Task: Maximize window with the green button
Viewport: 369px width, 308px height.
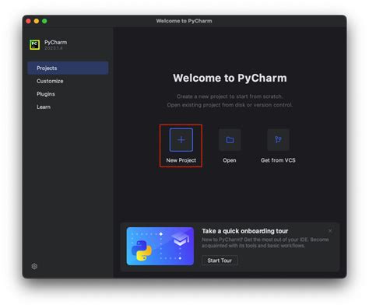Action: 44,21
